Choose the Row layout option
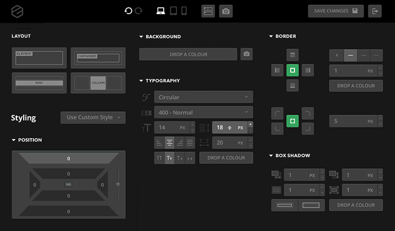This screenshot has height=231, width=395. click(39, 83)
